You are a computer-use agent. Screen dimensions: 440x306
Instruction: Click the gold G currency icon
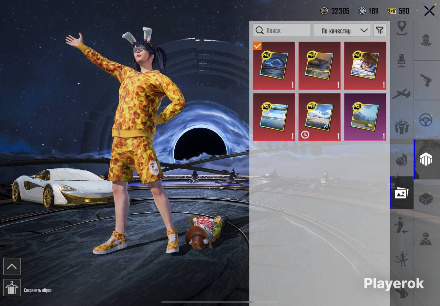392,11
